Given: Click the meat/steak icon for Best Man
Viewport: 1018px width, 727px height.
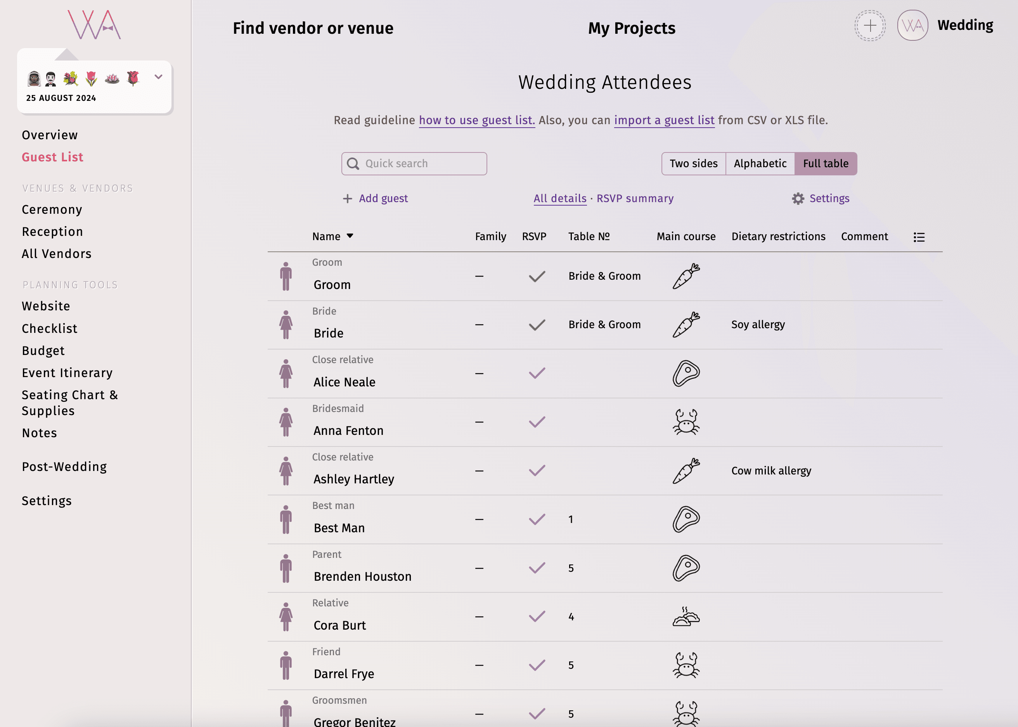Looking at the screenshot, I should [x=685, y=519].
